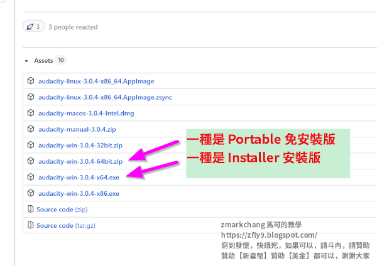The width and height of the screenshot is (377, 266).
Task: Click the rocket reaction button
Action: (x=34, y=26)
